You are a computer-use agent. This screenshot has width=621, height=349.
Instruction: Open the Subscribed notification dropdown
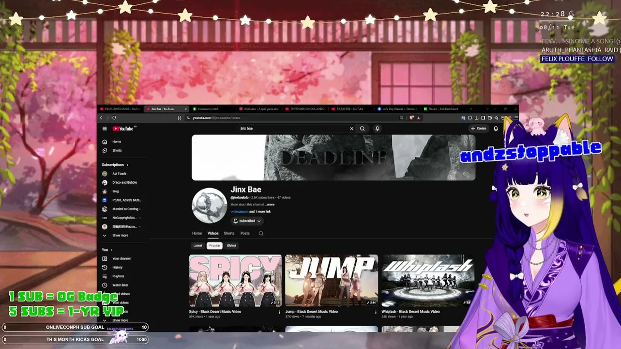pyautogui.click(x=247, y=221)
